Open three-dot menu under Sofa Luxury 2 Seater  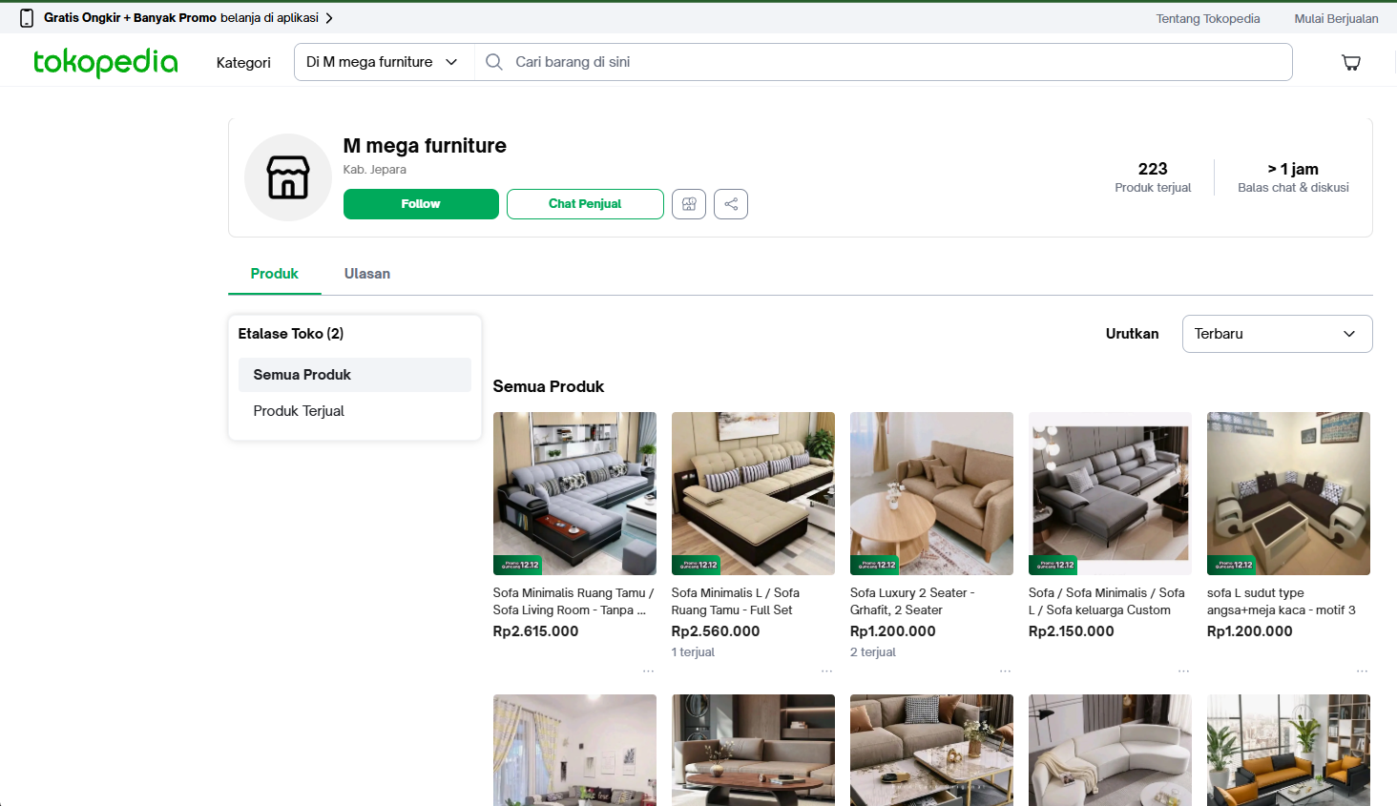point(1005,672)
